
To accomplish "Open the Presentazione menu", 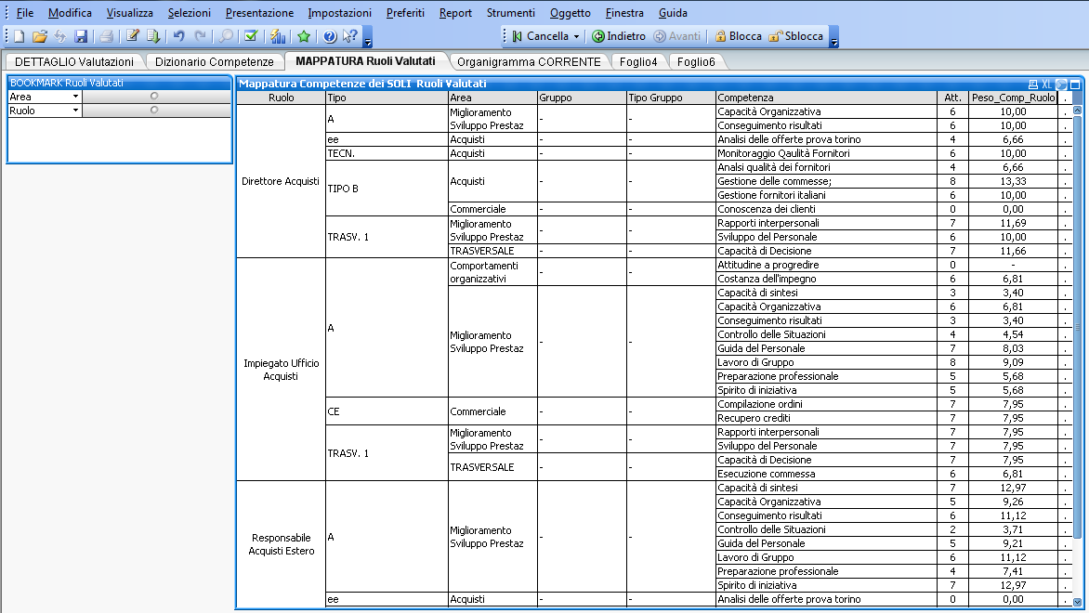I will (260, 12).
